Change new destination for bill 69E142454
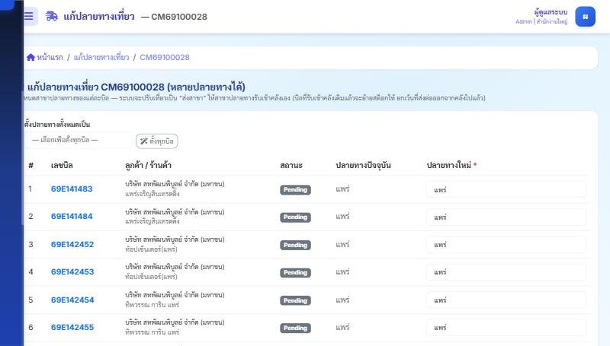The width and height of the screenshot is (610, 346). tap(506, 300)
